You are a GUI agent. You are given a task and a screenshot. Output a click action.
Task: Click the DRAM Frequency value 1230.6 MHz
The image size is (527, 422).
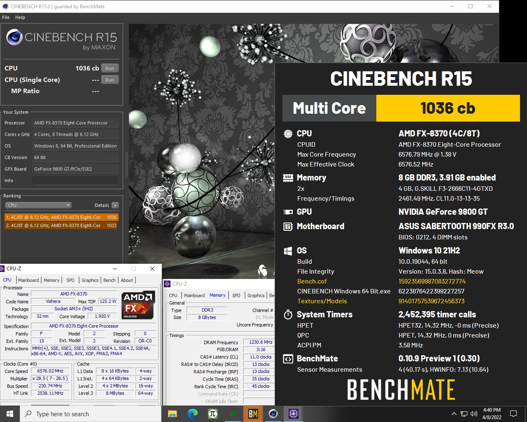pyautogui.click(x=261, y=342)
